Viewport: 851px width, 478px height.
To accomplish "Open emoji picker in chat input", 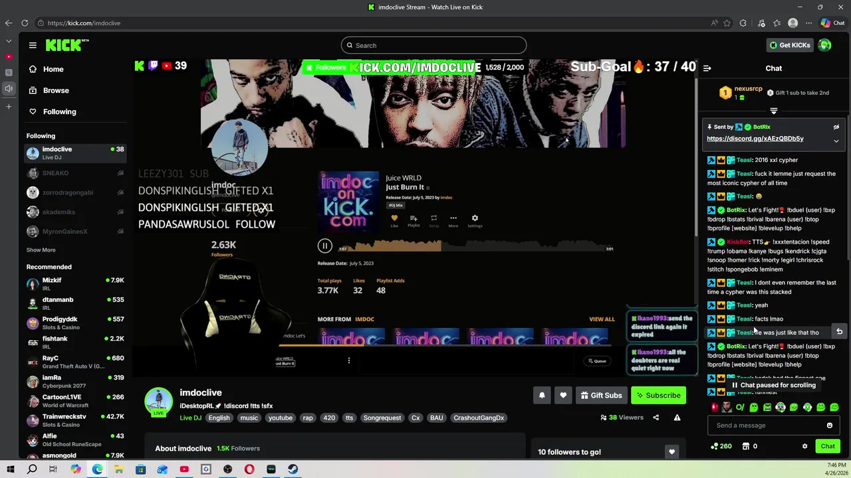I will 830,426.
